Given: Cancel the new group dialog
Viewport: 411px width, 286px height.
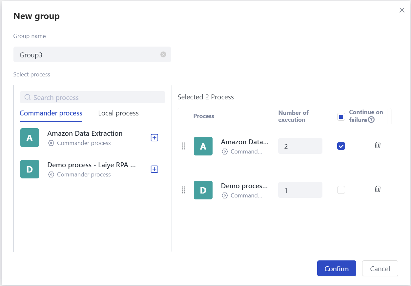Looking at the screenshot, I should (x=380, y=269).
